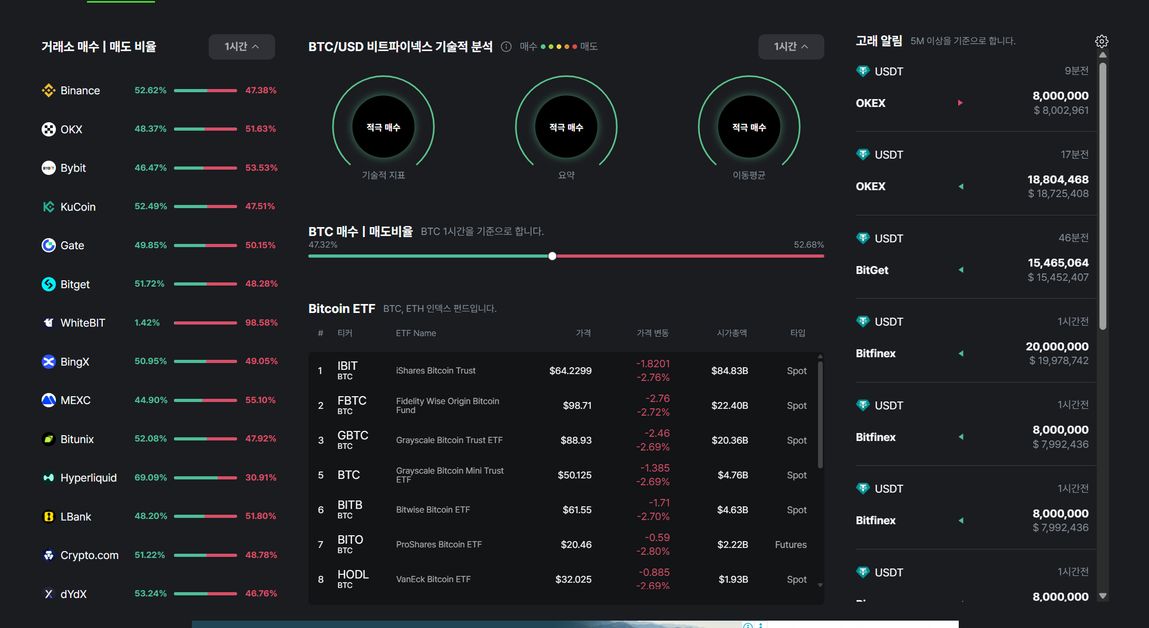
Task: Click the OKX exchange icon
Action: click(x=48, y=130)
